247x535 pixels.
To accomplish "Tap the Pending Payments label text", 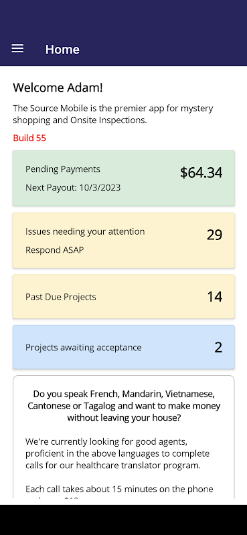I will [62, 169].
